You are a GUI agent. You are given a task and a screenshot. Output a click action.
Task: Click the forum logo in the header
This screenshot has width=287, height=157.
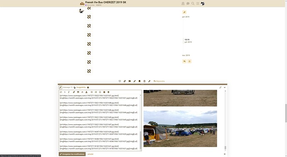tap(82, 3)
